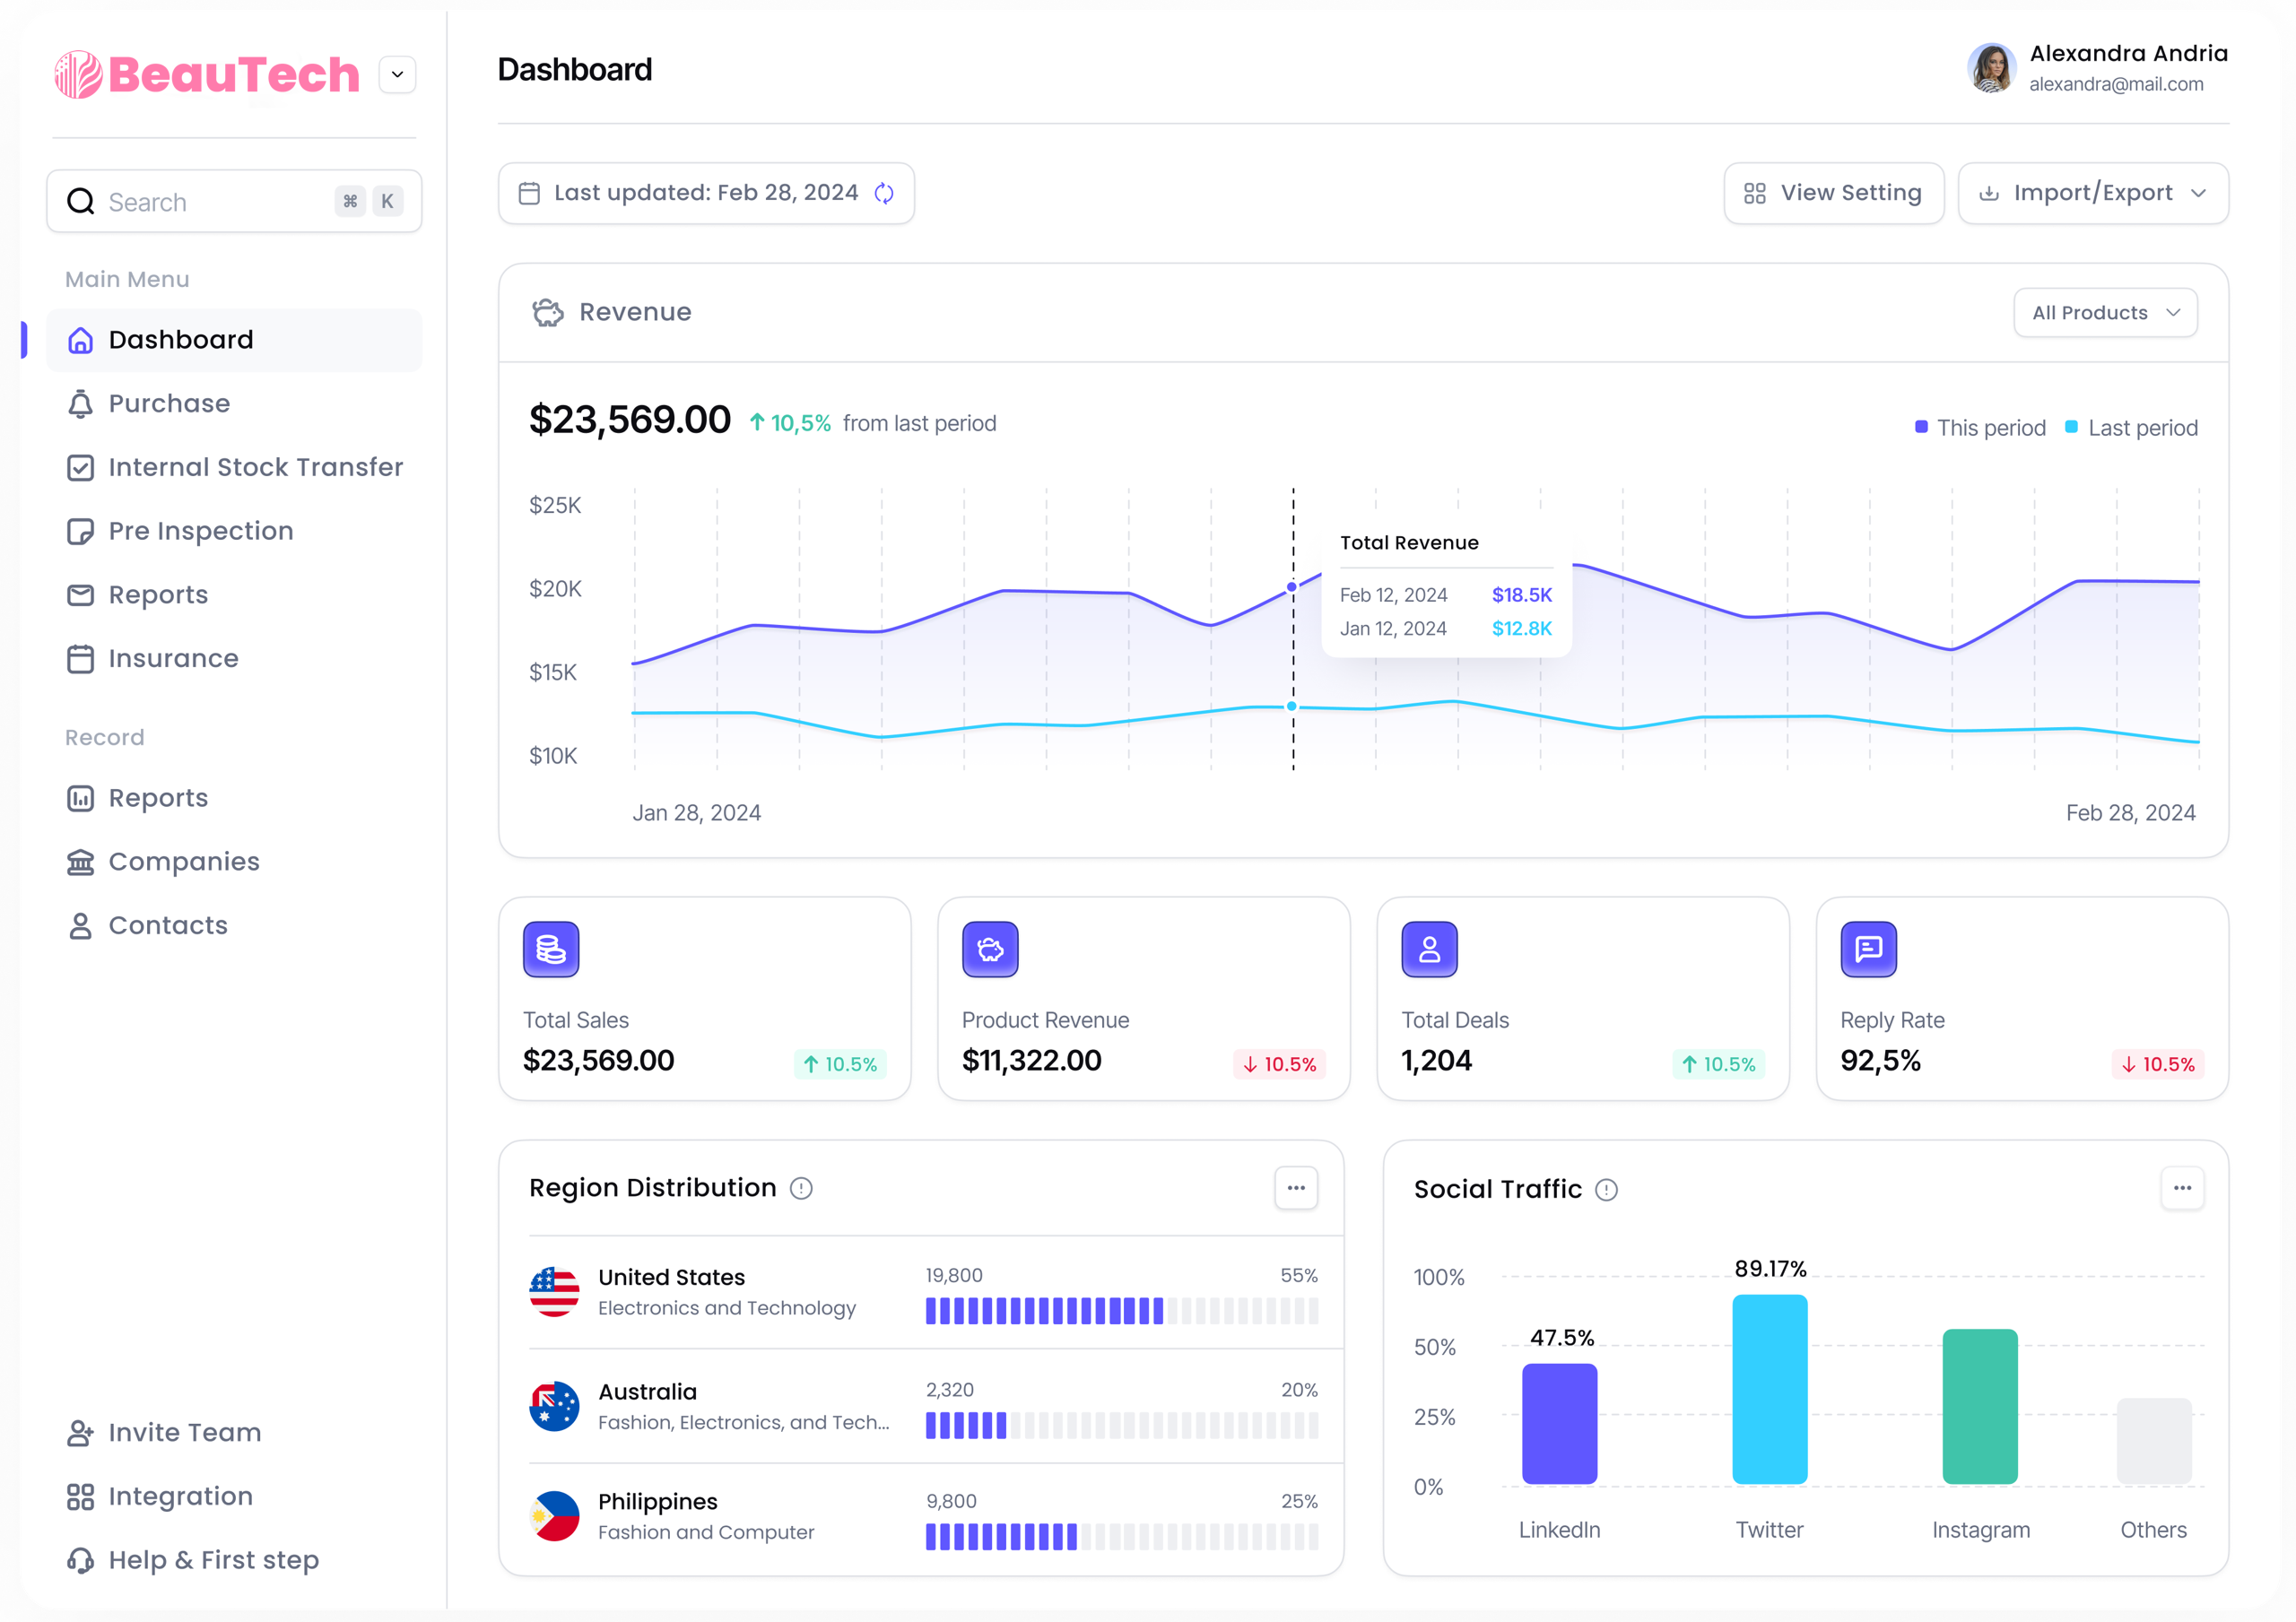Click the Total Sales coins icon
The image size is (2296, 1622).
(x=551, y=949)
